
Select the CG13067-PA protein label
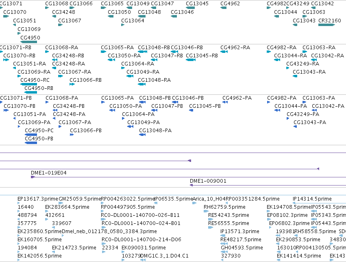coord(75,122)
